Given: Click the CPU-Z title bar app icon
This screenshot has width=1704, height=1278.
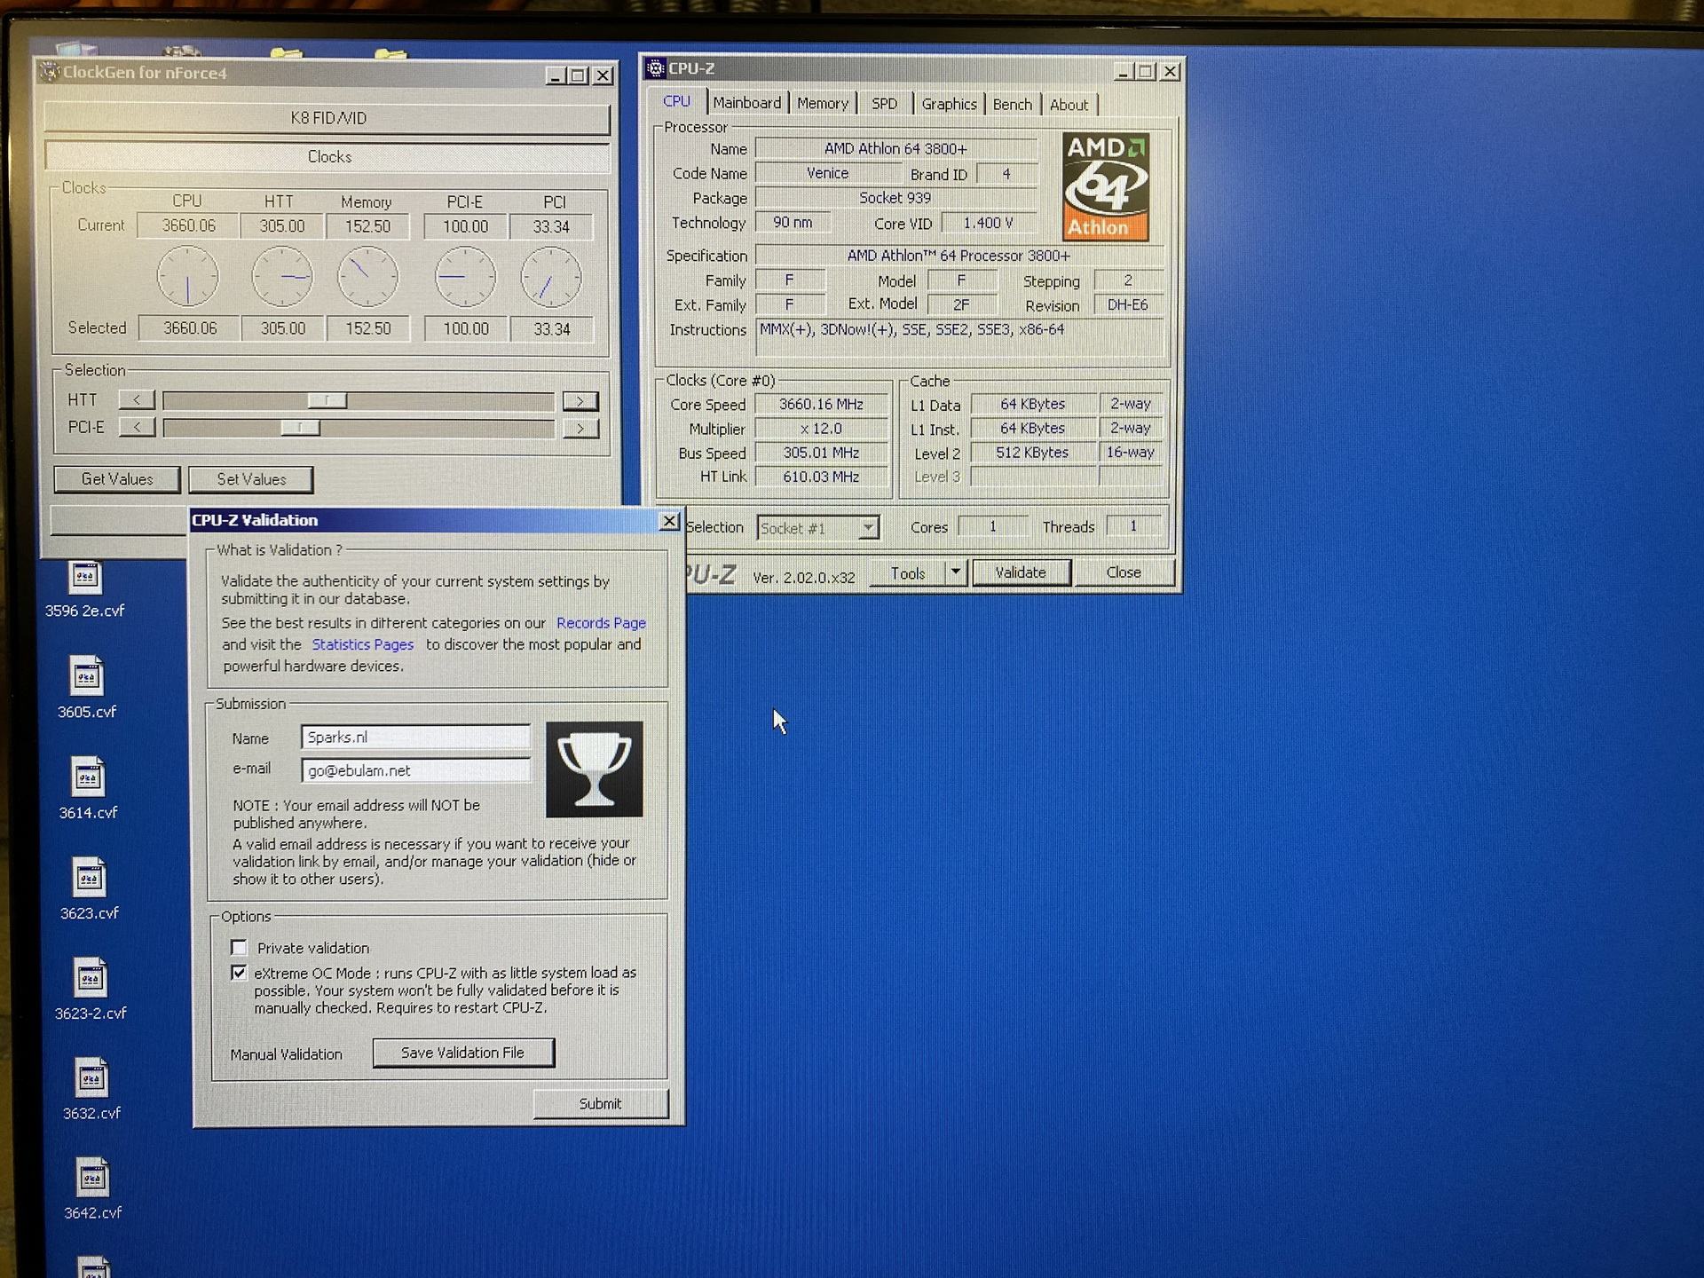Looking at the screenshot, I should click(x=656, y=68).
